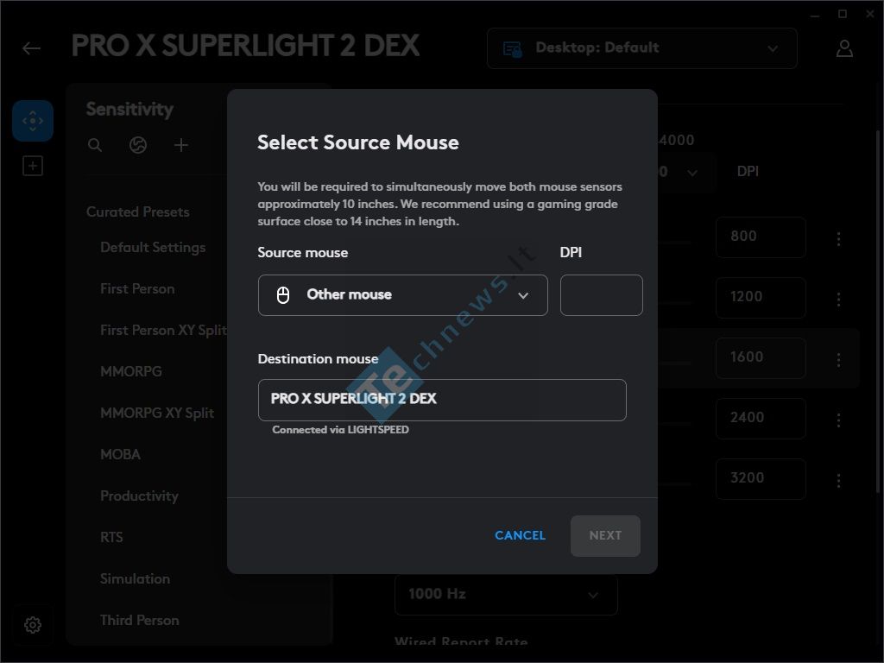Image resolution: width=884 pixels, height=663 pixels.
Task: Open the user account icon
Action: tap(844, 48)
